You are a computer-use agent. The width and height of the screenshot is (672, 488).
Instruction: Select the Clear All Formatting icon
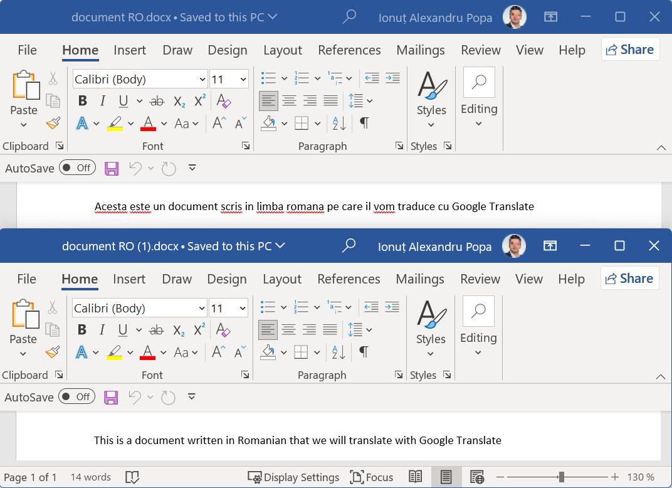click(x=223, y=100)
